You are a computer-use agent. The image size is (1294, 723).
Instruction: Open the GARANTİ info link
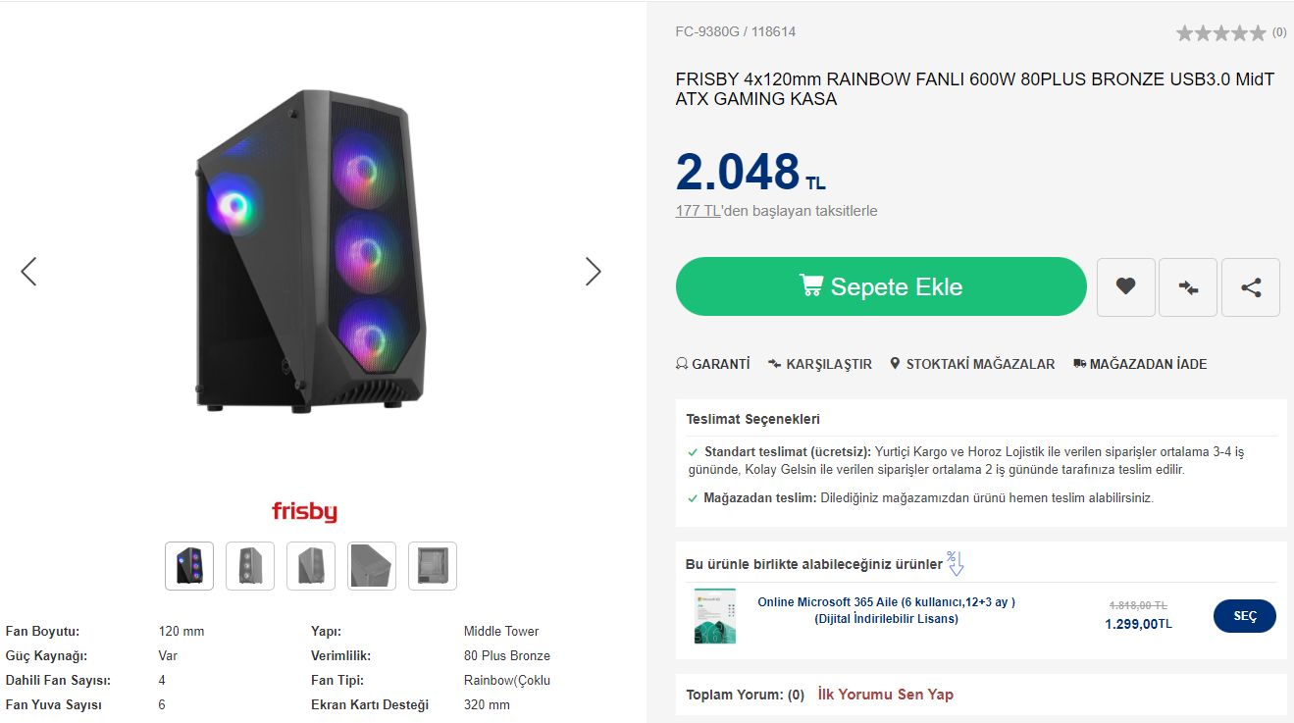[713, 364]
